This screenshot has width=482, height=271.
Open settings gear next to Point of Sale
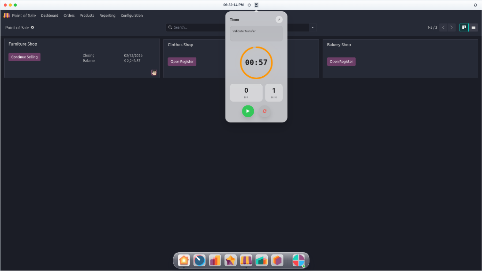click(32, 27)
